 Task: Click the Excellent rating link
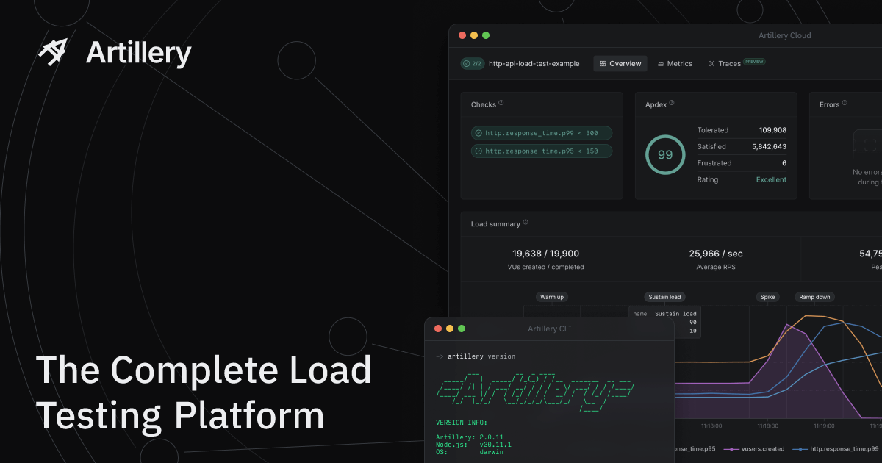coord(771,179)
